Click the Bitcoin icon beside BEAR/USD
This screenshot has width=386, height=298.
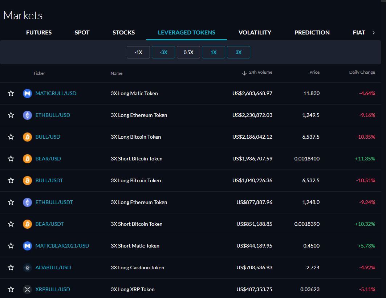coord(27,159)
